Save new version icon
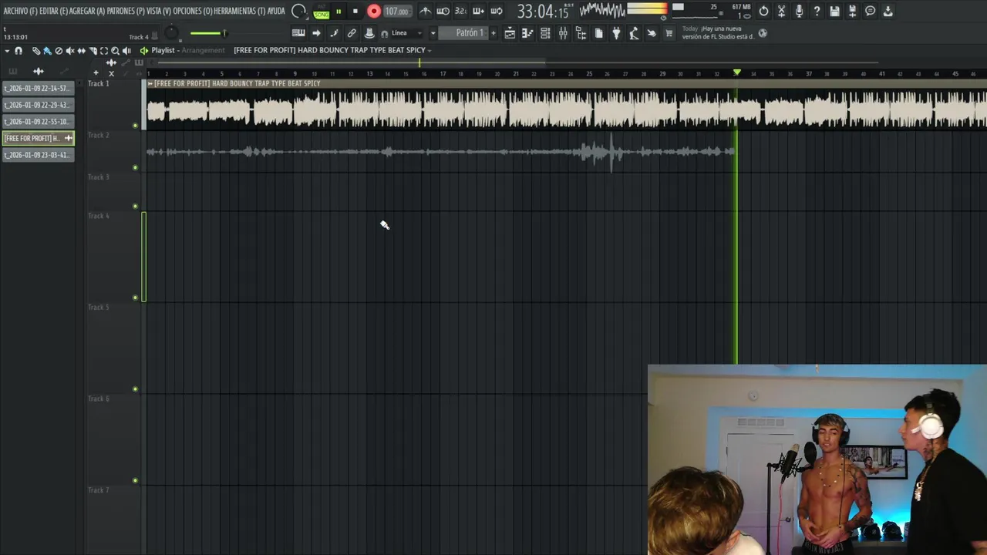Screen dimensions: 987x555 pyautogui.click(x=852, y=12)
